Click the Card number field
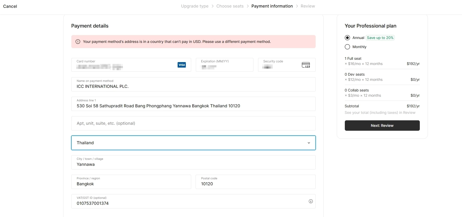The width and height of the screenshot is (462, 217). pyautogui.click(x=131, y=65)
